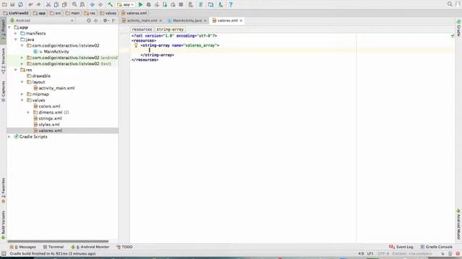The width and height of the screenshot is (462, 259).
Task: Click the Save All toolbar icon
Action: 12,4
